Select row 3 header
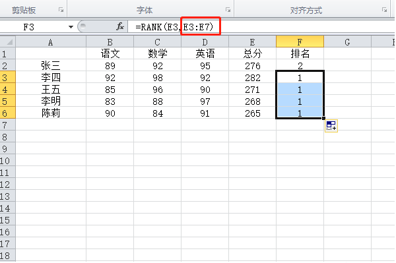This screenshot has width=396, height=263. point(8,77)
